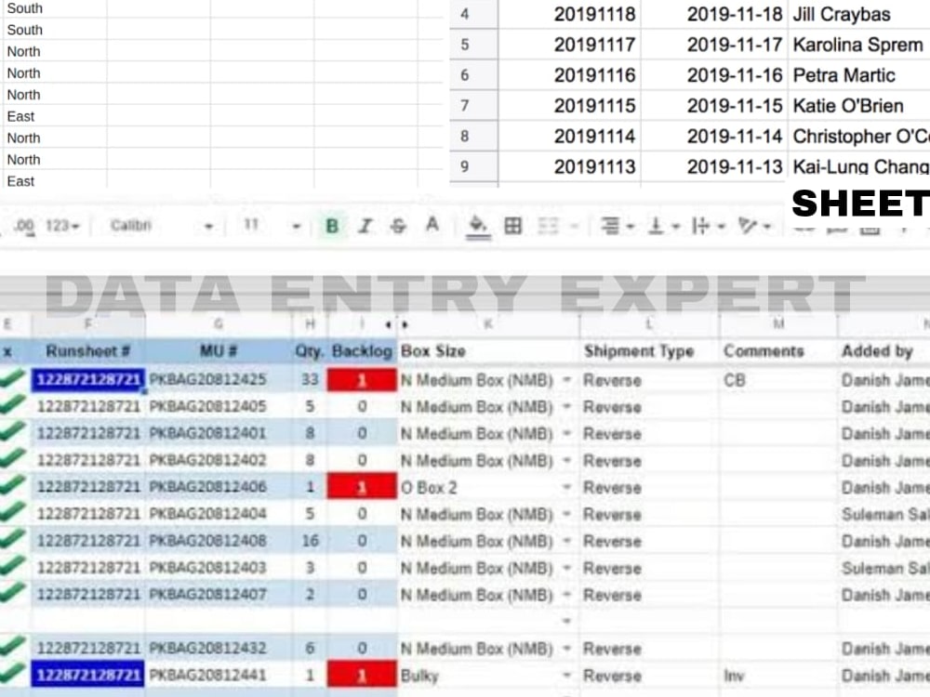The height and width of the screenshot is (697, 930).
Task: Select the cell containing 20191118
Action: pyautogui.click(x=569, y=14)
